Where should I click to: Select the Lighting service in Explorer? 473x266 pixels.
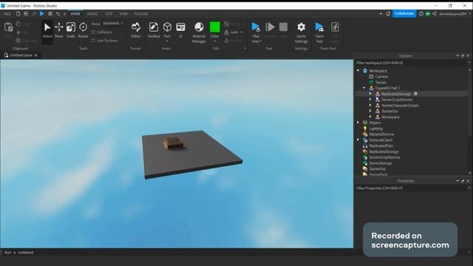(375, 129)
